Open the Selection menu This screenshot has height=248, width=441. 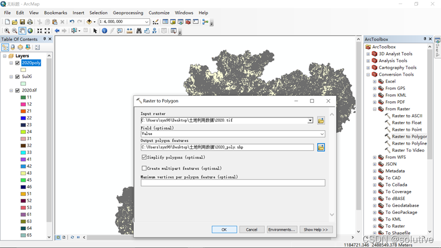[x=98, y=13]
